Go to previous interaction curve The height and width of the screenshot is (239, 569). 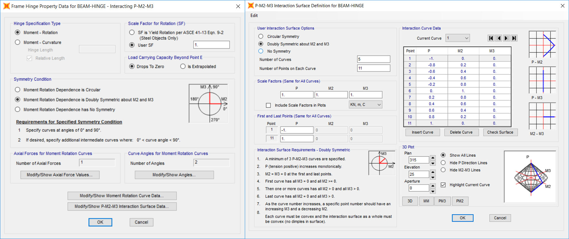pyautogui.click(x=499, y=38)
